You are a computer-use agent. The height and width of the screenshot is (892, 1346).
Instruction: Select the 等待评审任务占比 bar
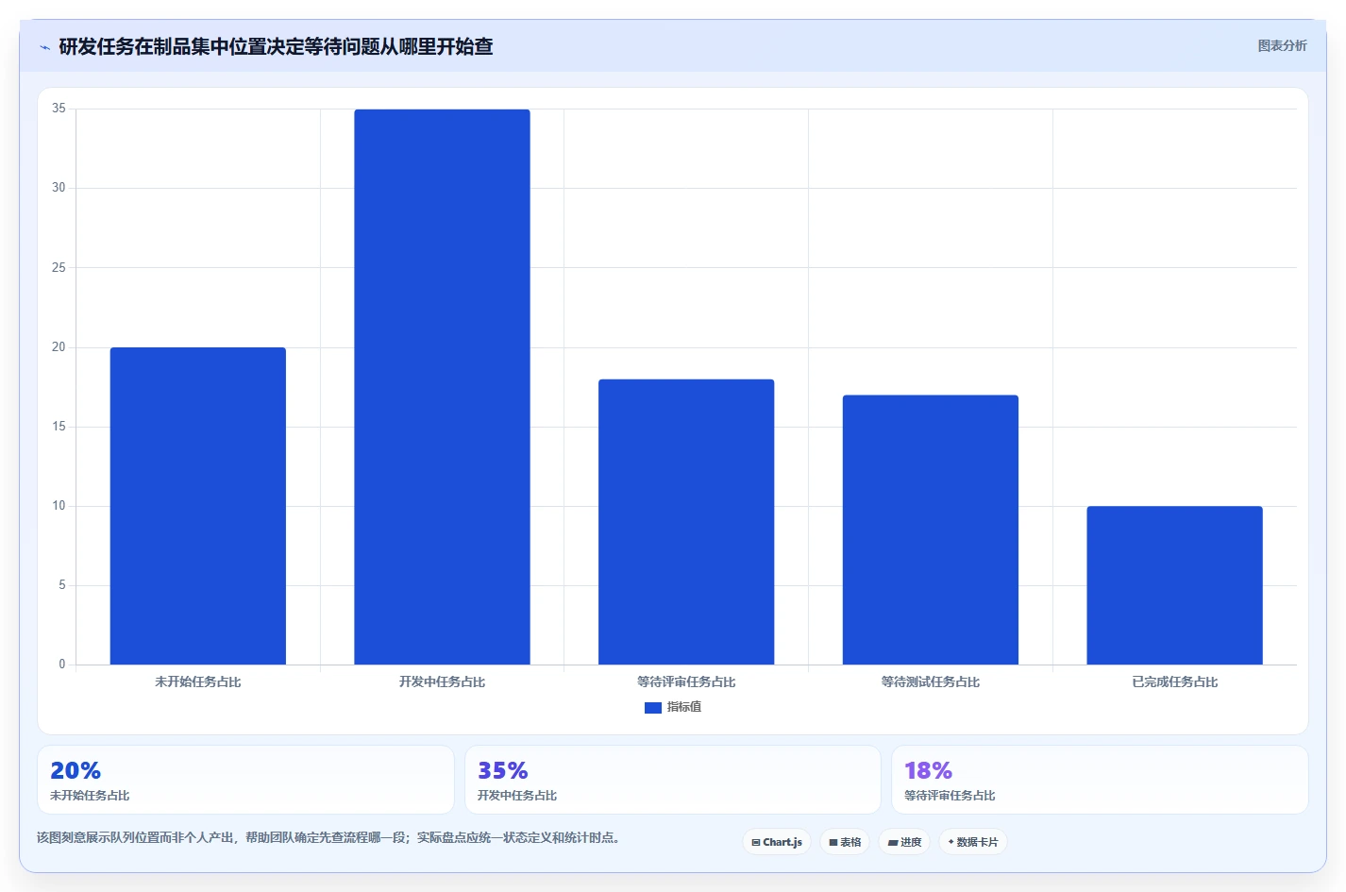[x=686, y=522]
